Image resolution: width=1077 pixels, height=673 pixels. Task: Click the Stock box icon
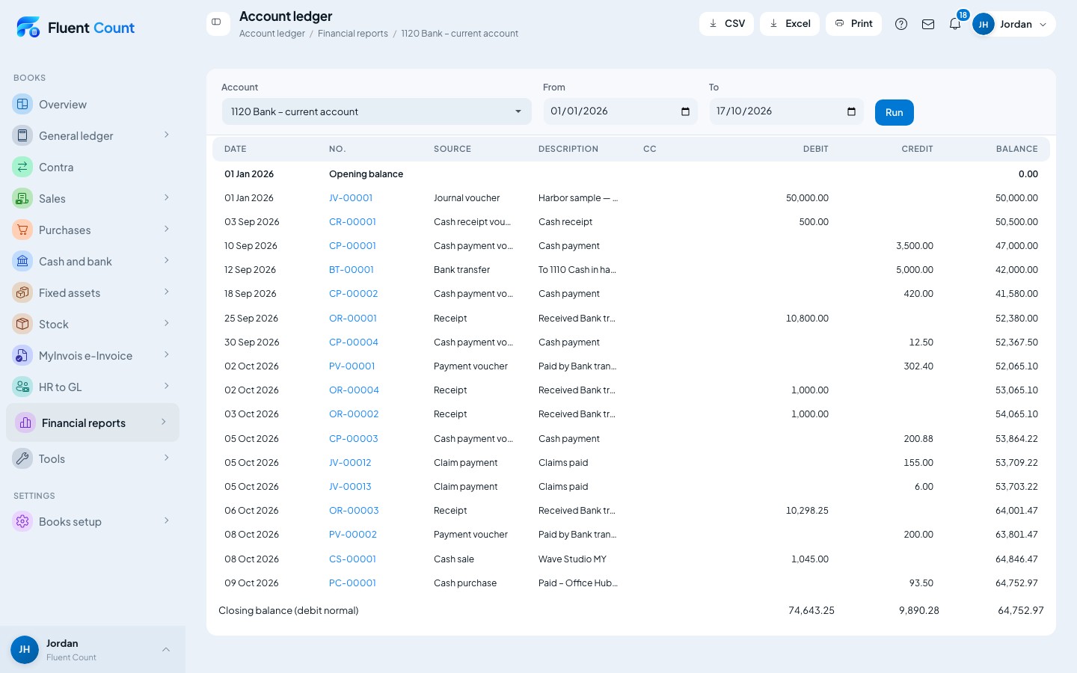pos(22,324)
